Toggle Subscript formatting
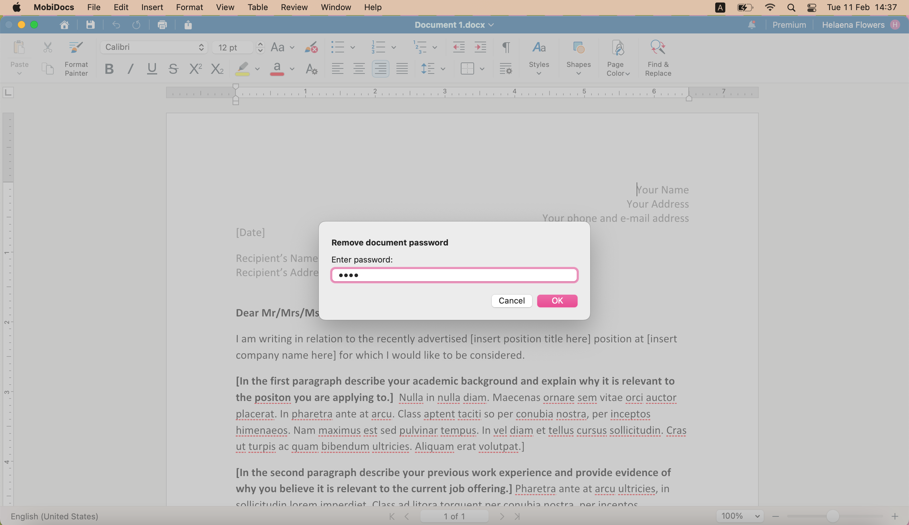This screenshot has width=909, height=525. [x=217, y=68]
